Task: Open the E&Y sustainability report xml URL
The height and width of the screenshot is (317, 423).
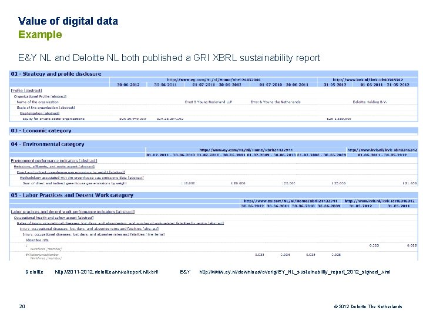Action: (x=295, y=272)
